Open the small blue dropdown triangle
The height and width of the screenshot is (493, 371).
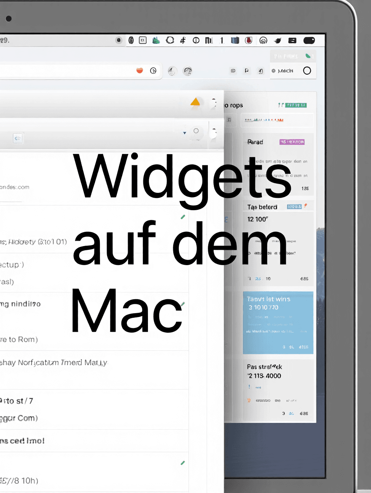[x=185, y=133]
